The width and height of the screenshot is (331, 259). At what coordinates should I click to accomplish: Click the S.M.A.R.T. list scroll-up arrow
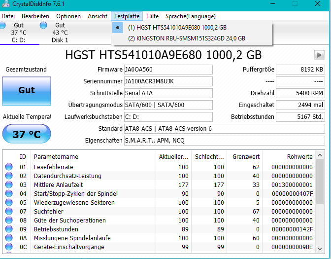pos(320,155)
